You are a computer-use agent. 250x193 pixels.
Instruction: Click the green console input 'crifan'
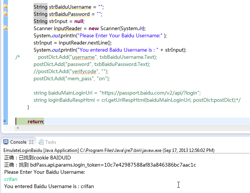pos(11,179)
